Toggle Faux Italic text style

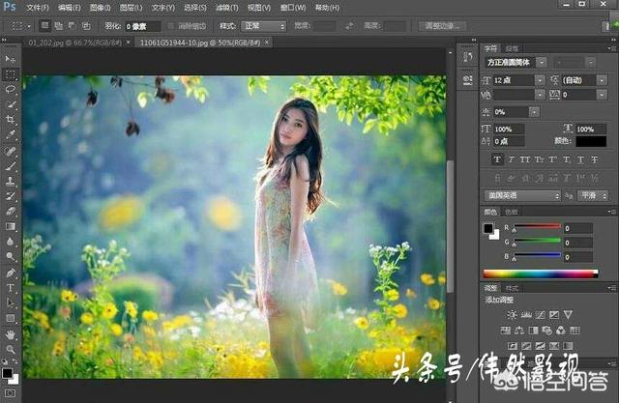click(512, 159)
